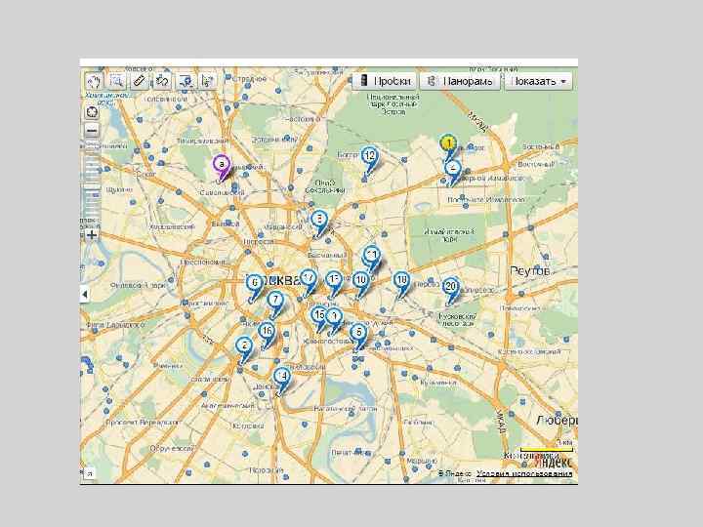Select the ruler distance tool
This screenshot has width=703, height=527.
click(140, 81)
